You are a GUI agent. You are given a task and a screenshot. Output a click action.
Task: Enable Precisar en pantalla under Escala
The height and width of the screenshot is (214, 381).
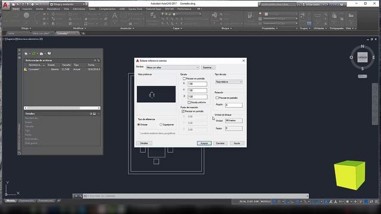pos(184,78)
